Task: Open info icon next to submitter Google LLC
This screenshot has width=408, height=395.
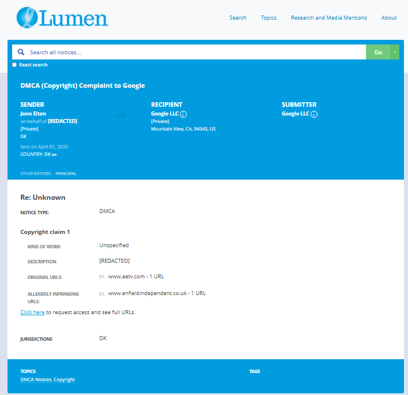Action: [x=314, y=114]
